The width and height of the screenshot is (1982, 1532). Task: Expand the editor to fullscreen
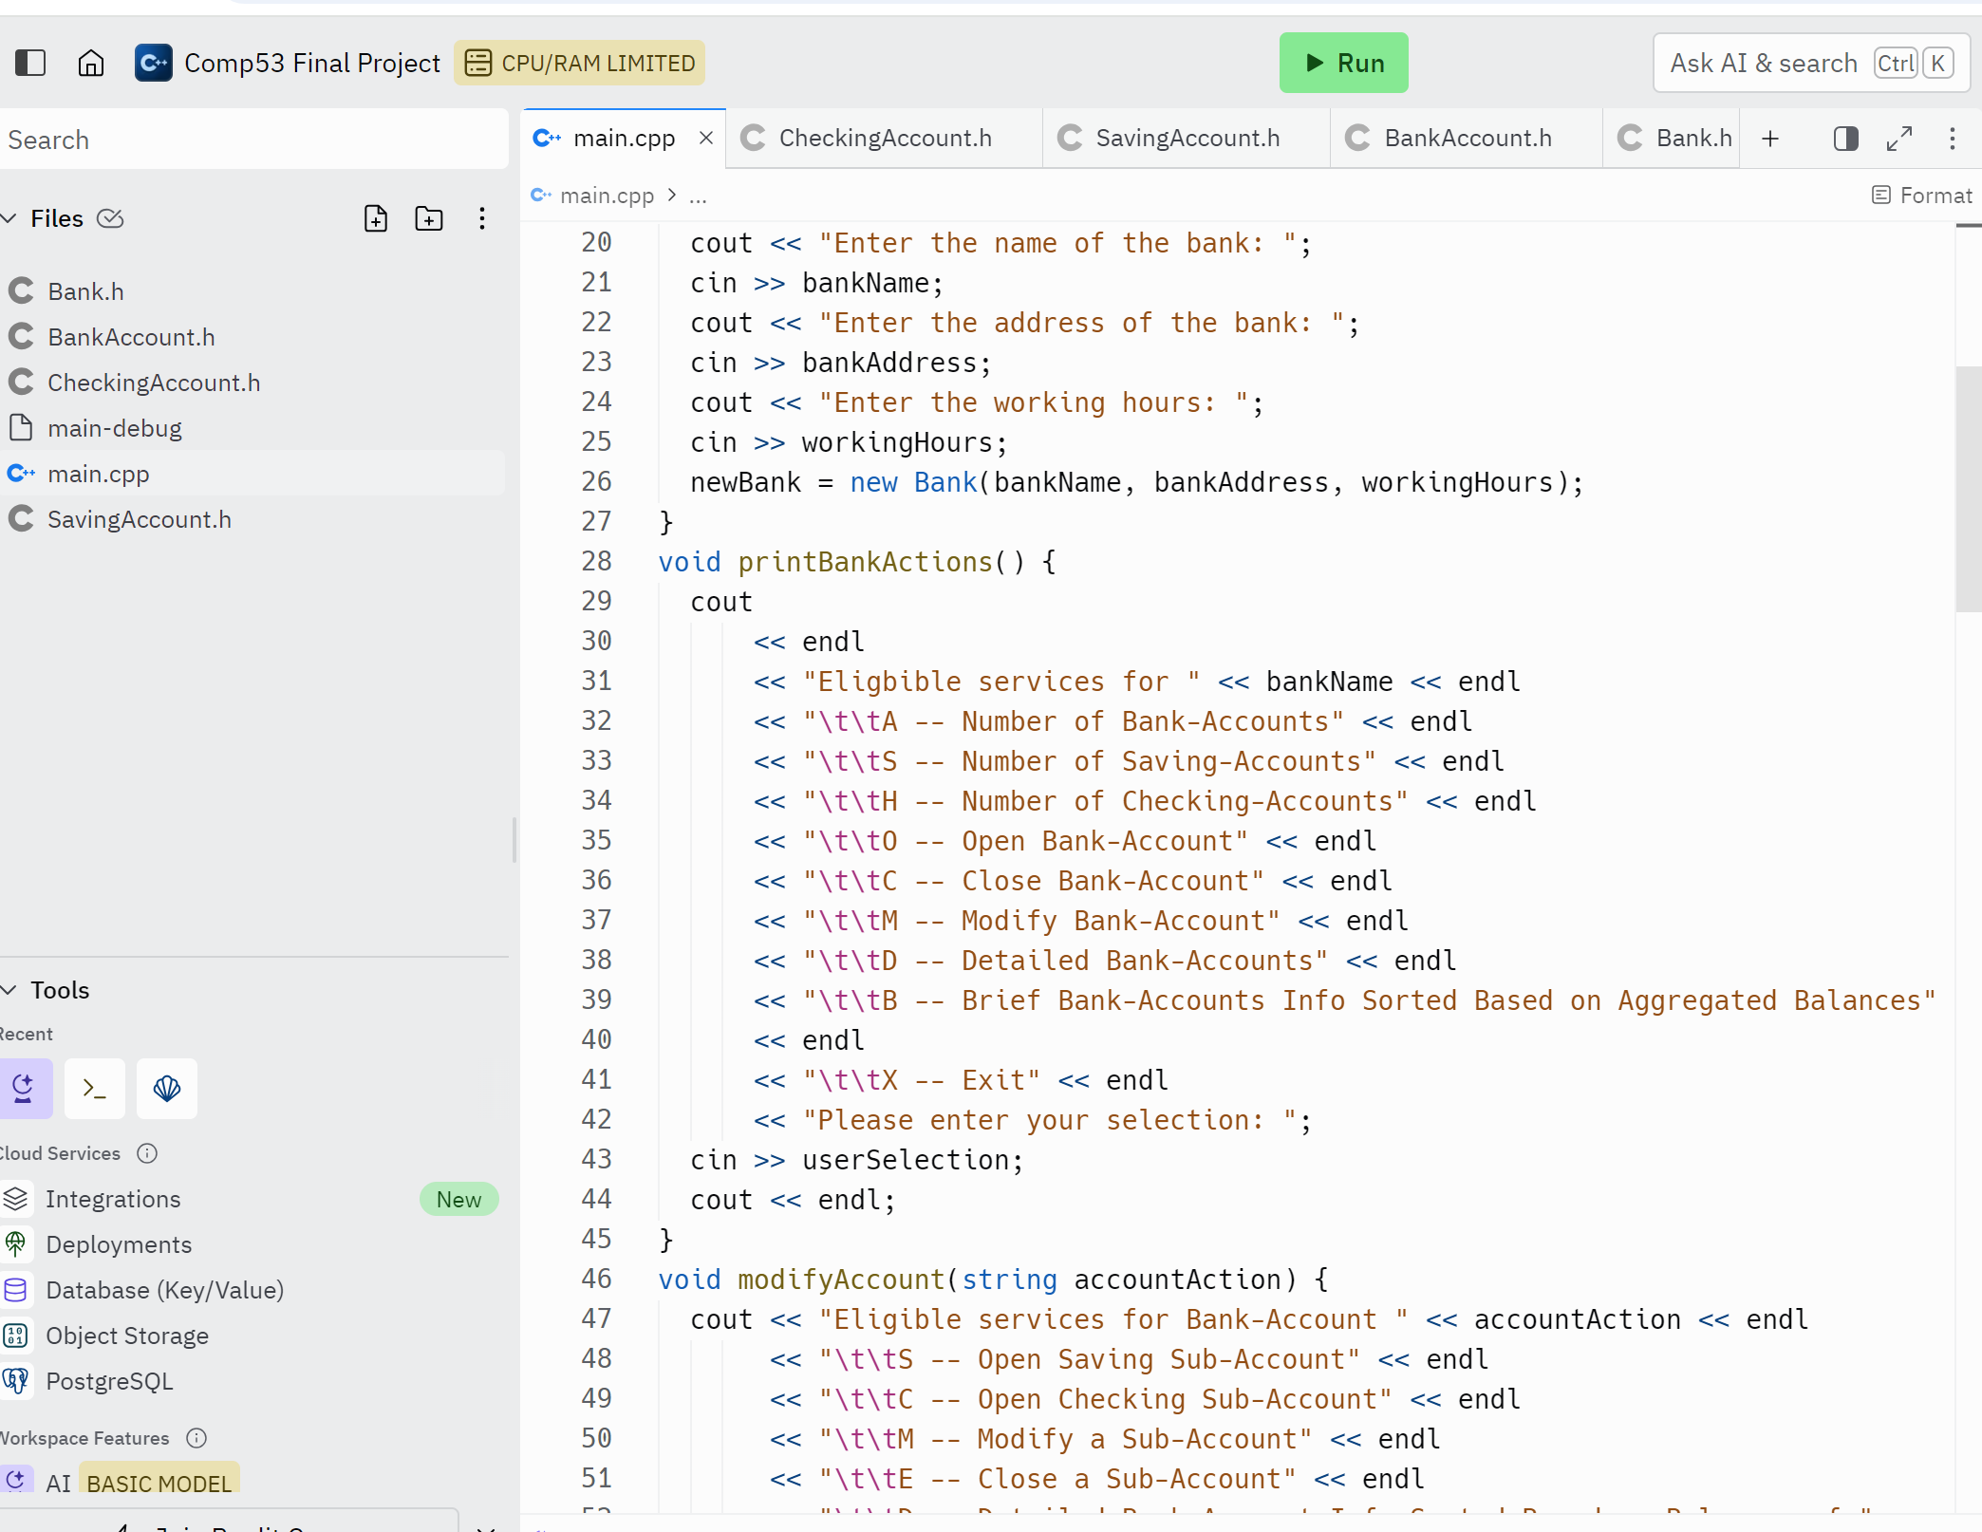coord(1898,139)
